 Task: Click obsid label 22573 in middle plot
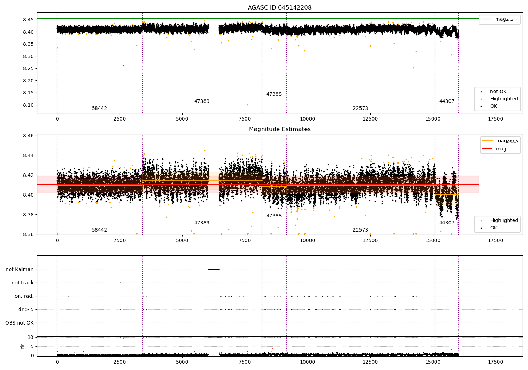[360, 230]
